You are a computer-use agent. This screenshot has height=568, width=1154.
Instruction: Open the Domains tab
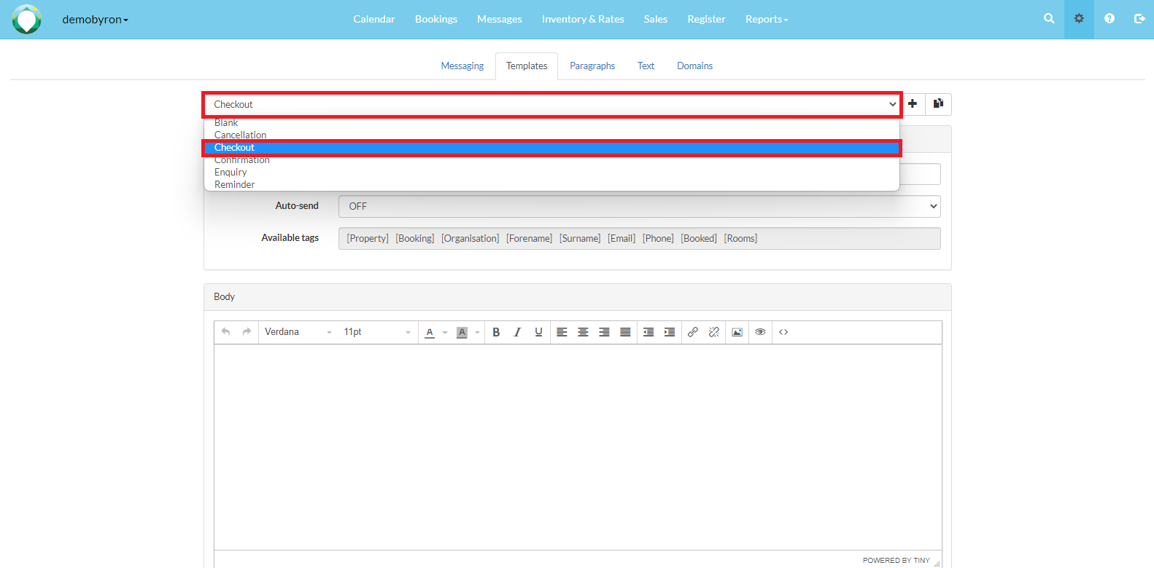click(694, 66)
